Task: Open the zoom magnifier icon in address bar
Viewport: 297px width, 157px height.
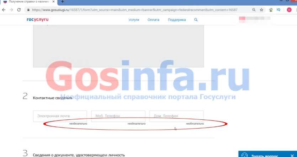Action: tap(254, 10)
